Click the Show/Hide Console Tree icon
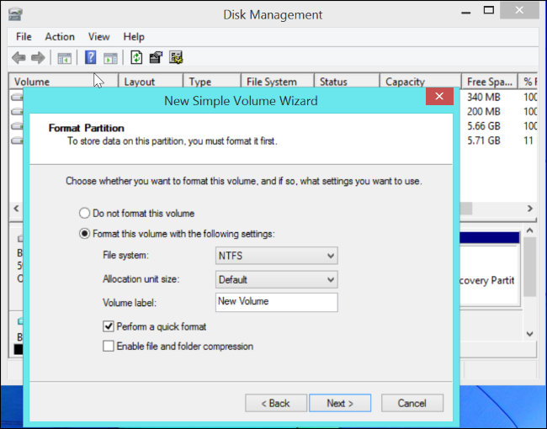 tap(63, 57)
